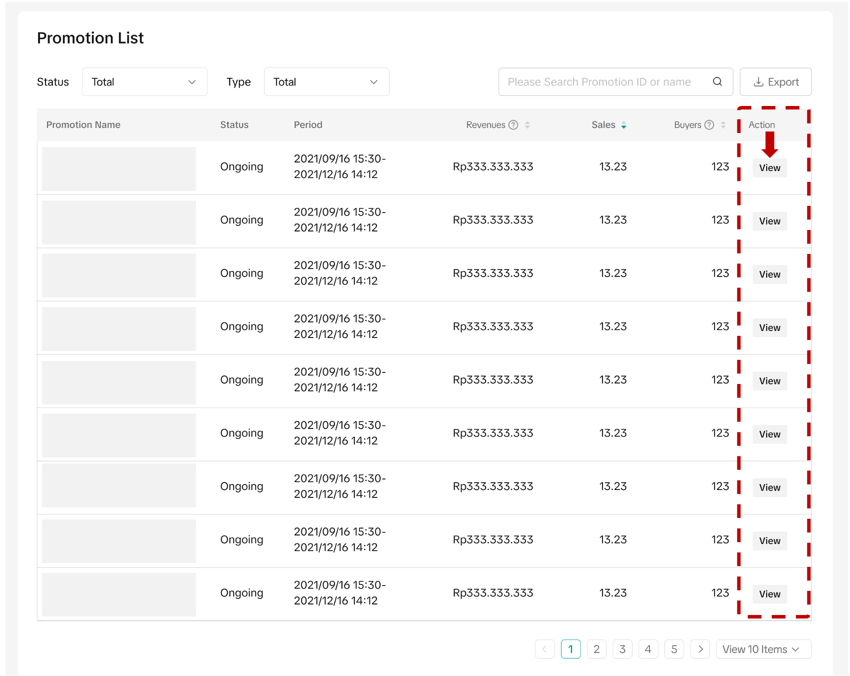Viewport: 850px width, 676px height.
Task: Open the Status filter dropdown
Action: click(x=144, y=82)
